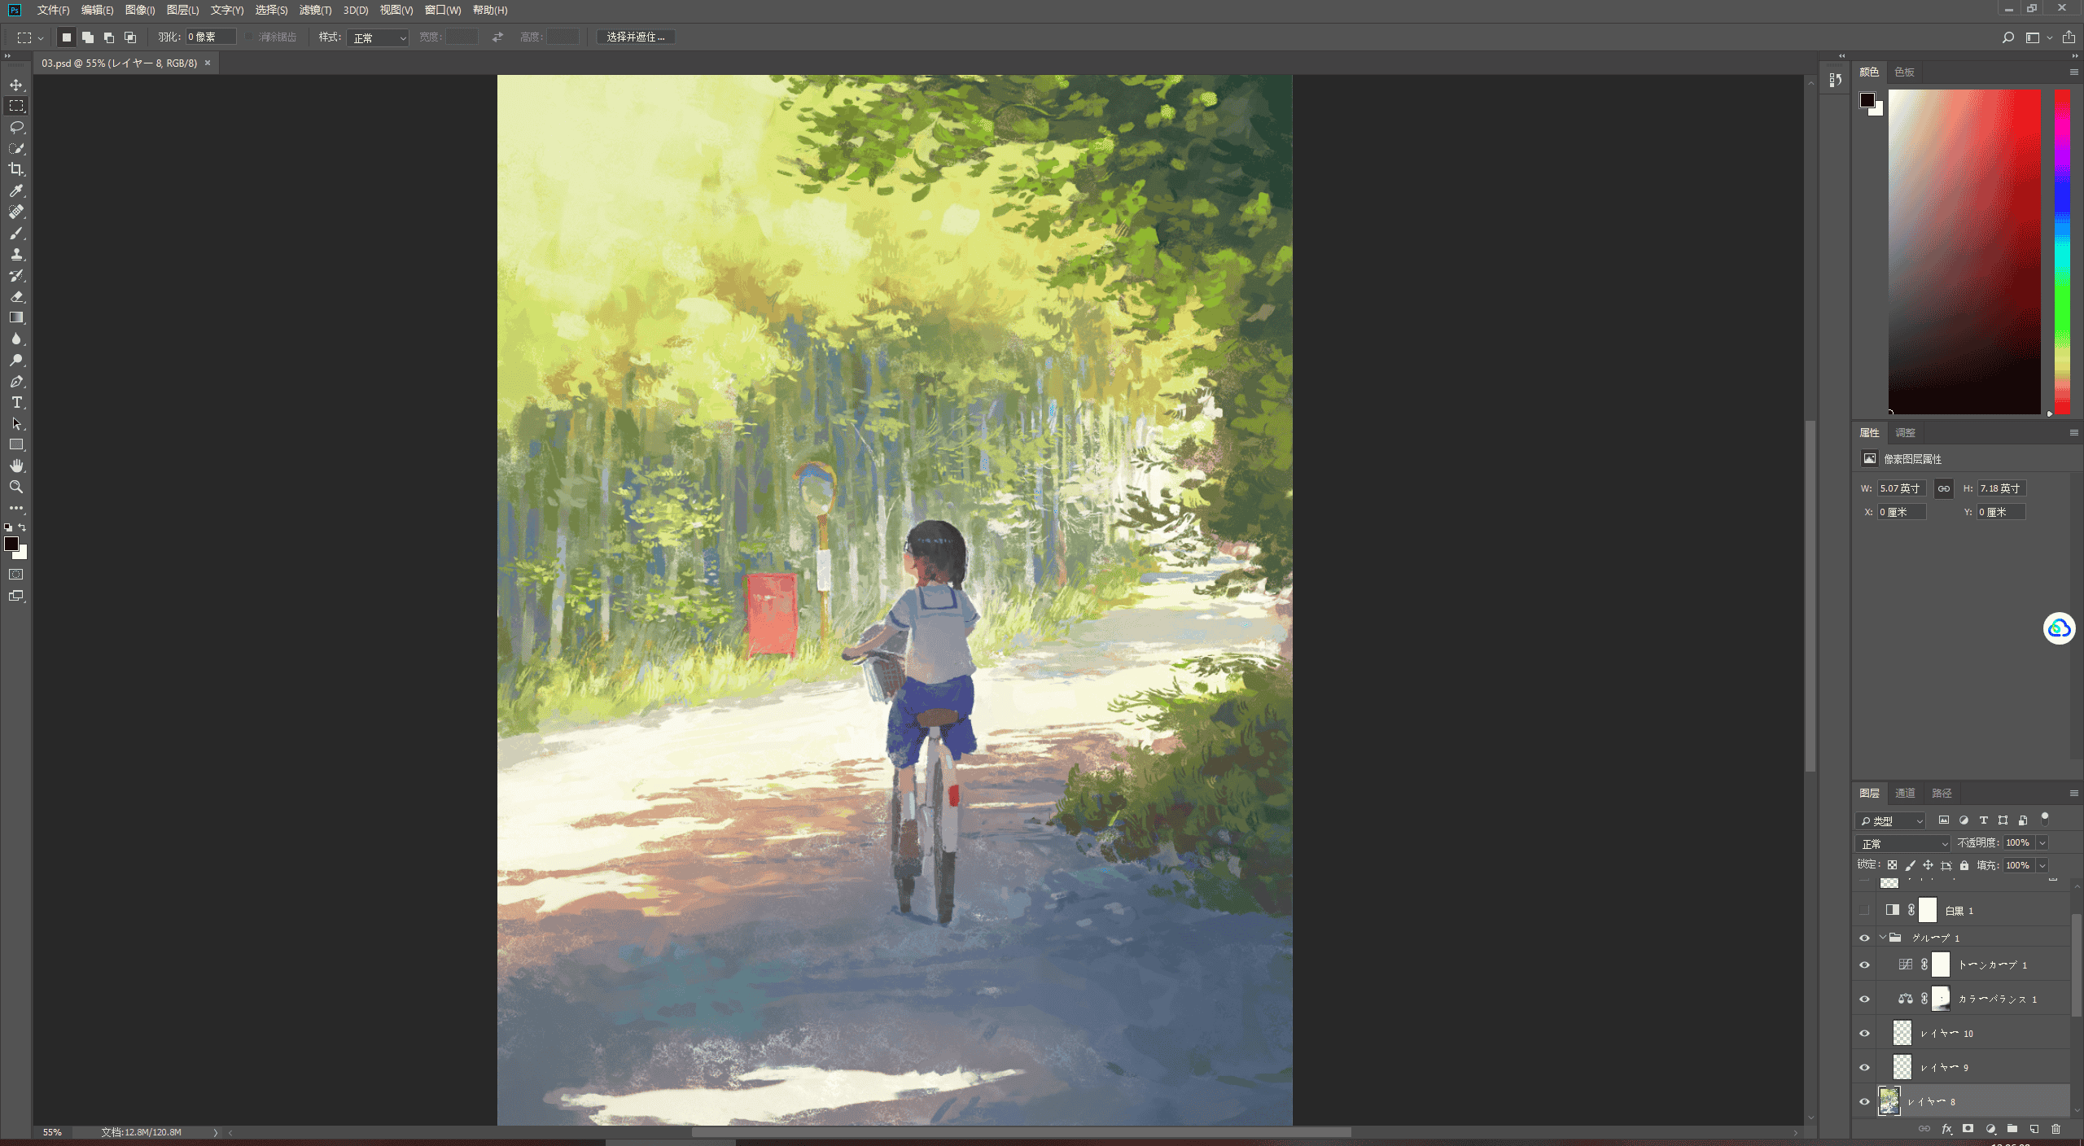Image resolution: width=2084 pixels, height=1146 pixels.
Task: Click in the color picker field
Action: pos(1964,252)
